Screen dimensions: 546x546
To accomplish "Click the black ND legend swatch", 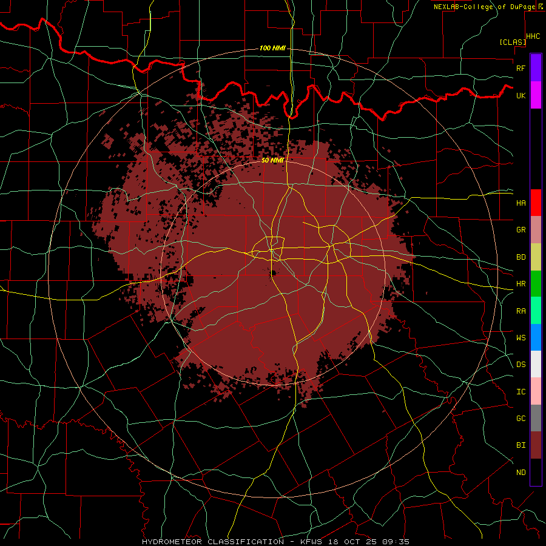I will point(536,472).
